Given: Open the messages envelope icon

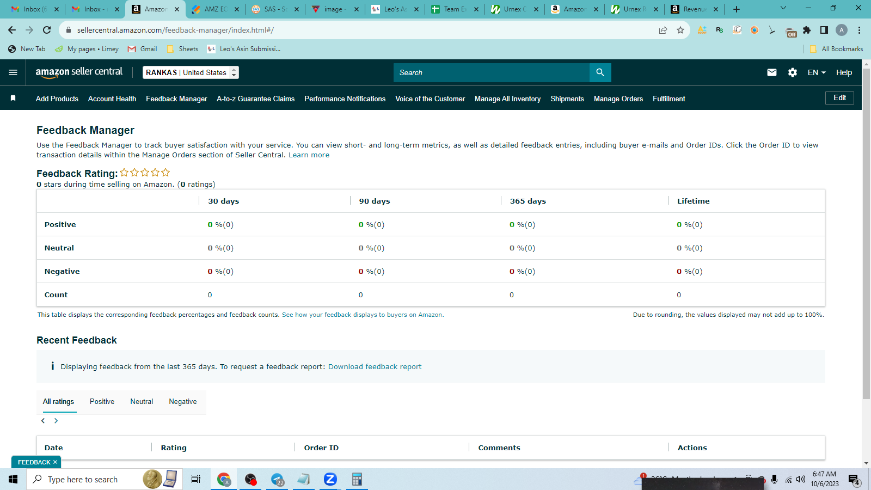Looking at the screenshot, I should (772, 72).
